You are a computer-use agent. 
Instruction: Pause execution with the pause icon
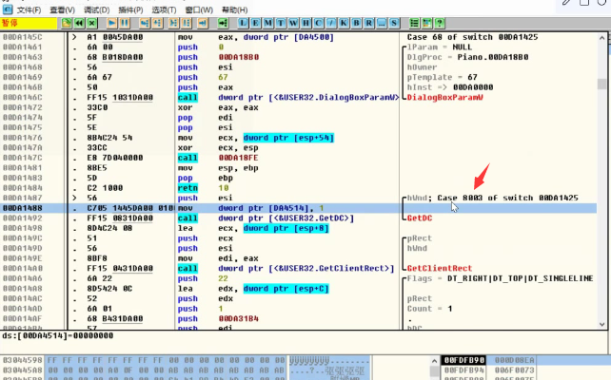pos(125,24)
